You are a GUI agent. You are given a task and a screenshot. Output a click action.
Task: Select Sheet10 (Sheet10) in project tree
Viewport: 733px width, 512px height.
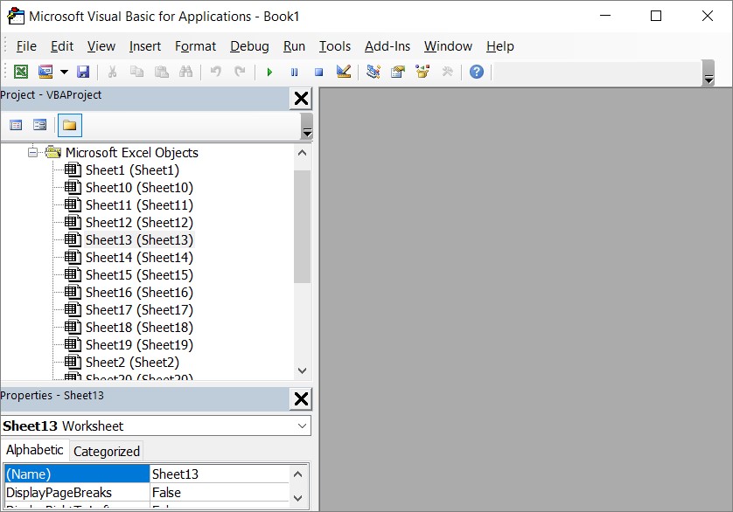[x=139, y=187]
